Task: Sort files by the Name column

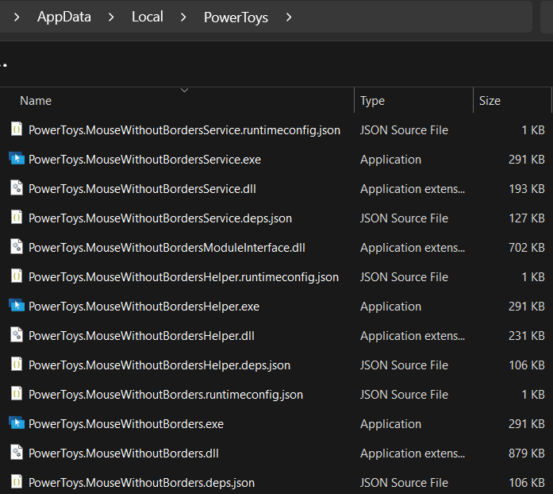Action: point(36,101)
